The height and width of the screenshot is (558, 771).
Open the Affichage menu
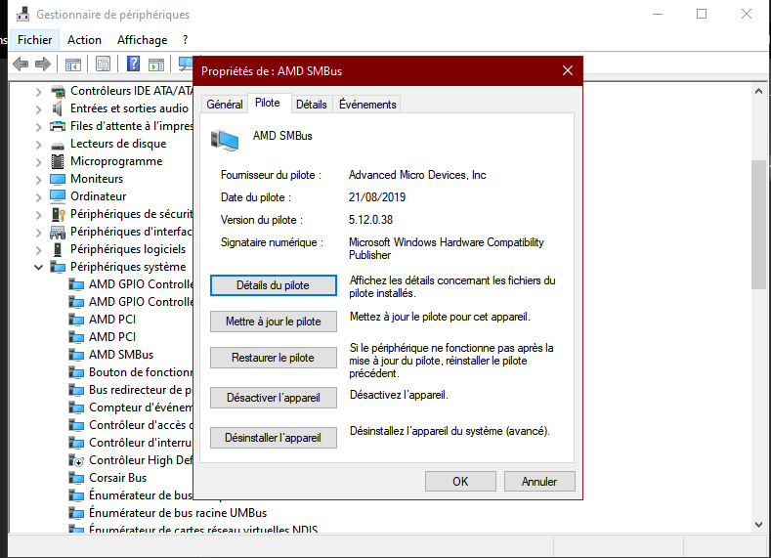pos(142,40)
